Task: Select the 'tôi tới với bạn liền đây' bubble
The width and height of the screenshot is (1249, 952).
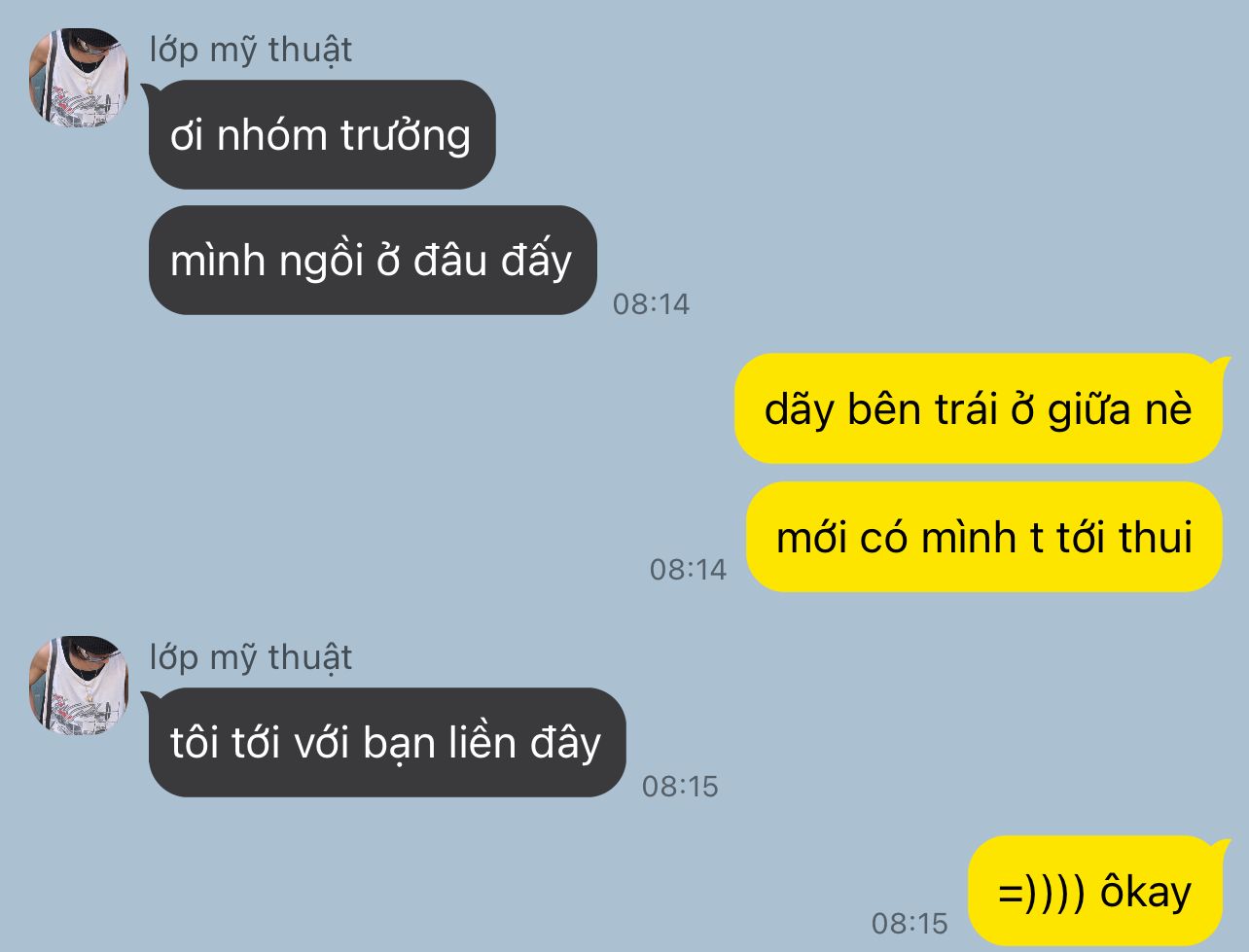Action: (x=385, y=743)
